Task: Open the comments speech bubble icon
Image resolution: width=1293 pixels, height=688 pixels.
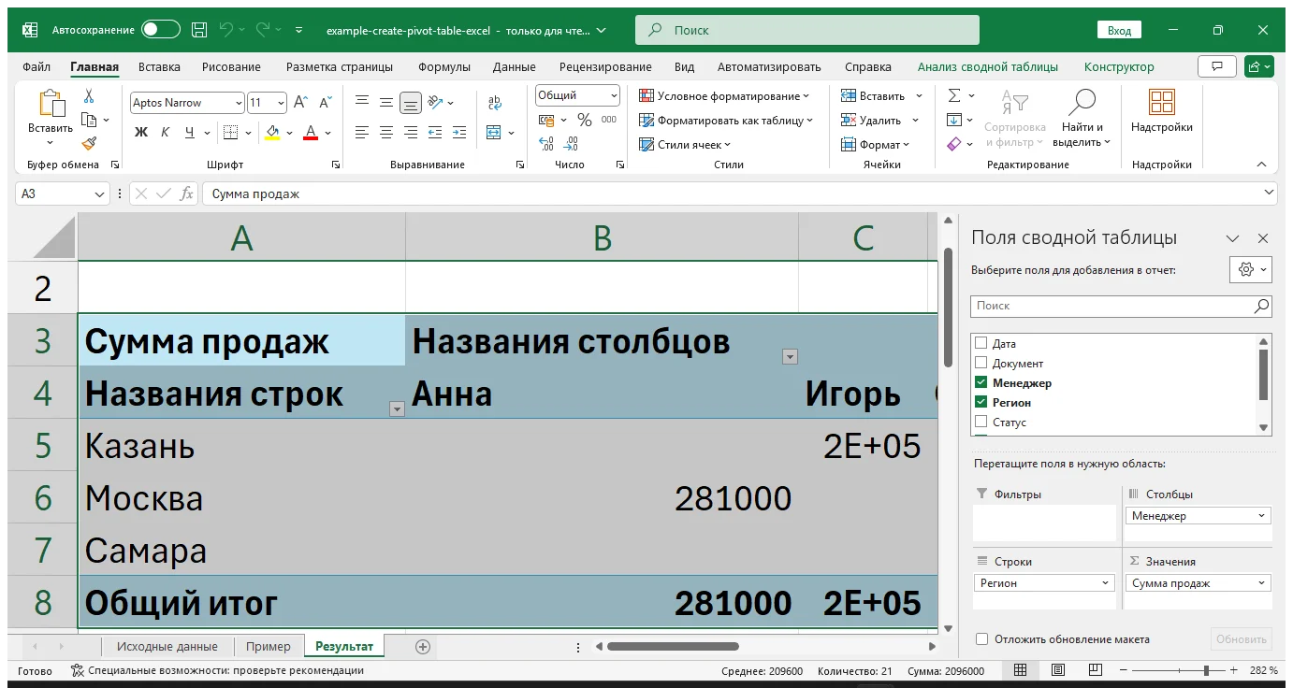Action: point(1217,66)
